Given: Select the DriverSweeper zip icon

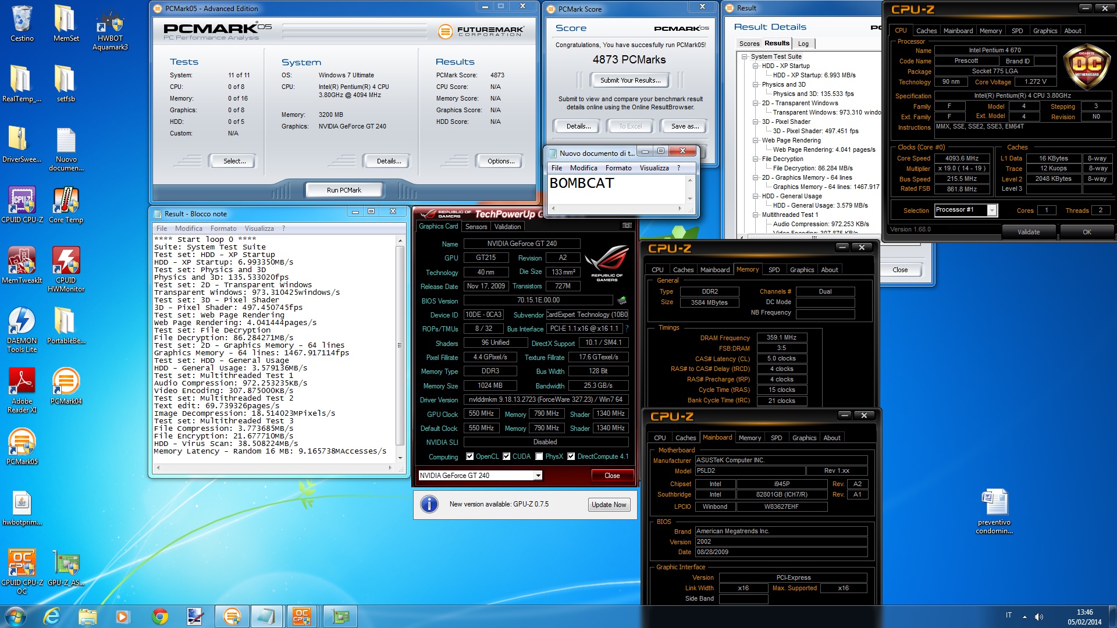Looking at the screenshot, I should 22,145.
